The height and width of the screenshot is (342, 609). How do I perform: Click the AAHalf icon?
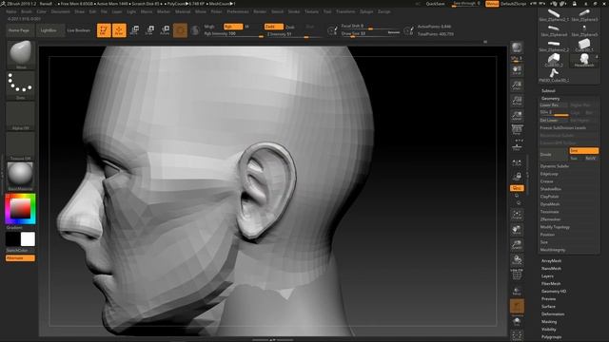[517, 116]
